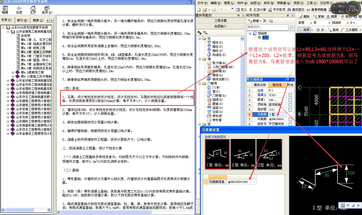Image resolution: width=362 pixels, height=215 pixels.
Task: Click the 复制 (Copy) drawing tool
Action: (x=319, y=16)
